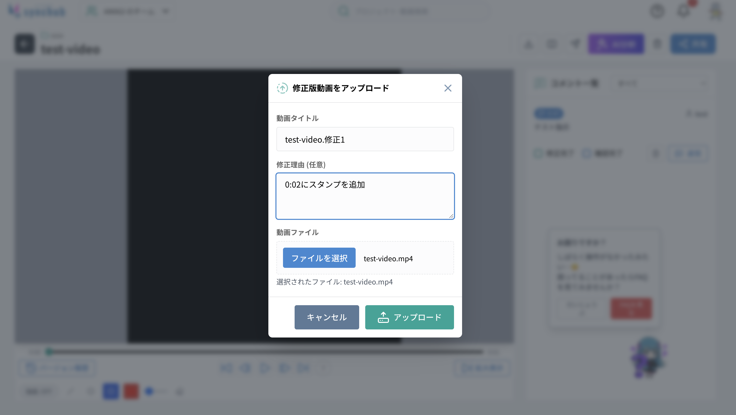736x415 pixels.
Task: Click the 選択されたファイル: test-video.mp4 status line
Action: (334, 282)
